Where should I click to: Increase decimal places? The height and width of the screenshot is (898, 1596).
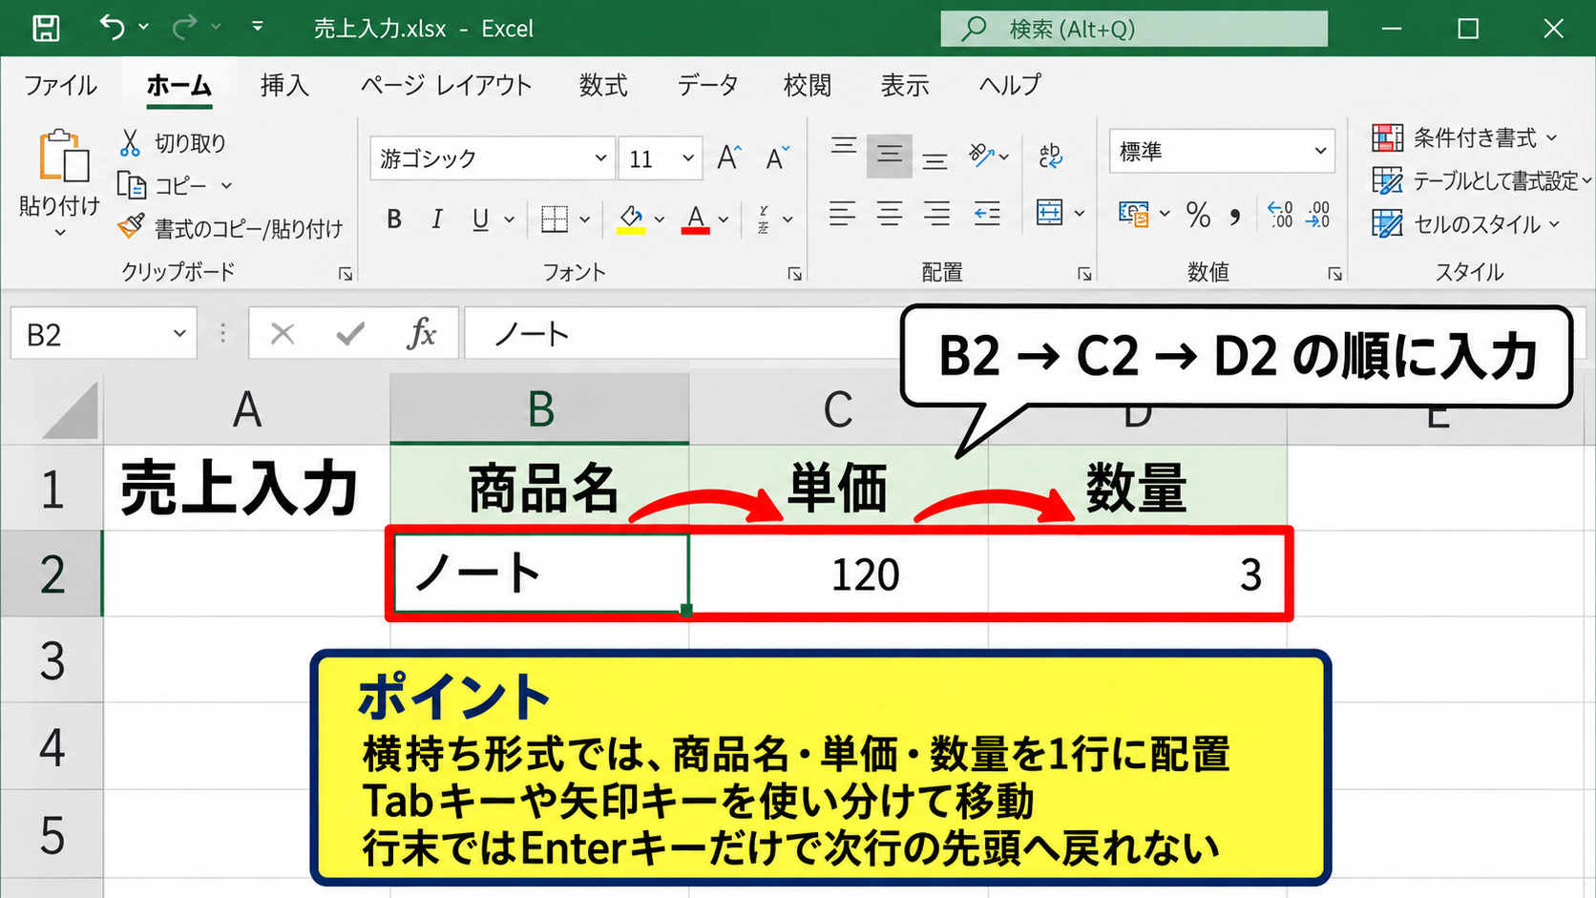pyautogui.click(x=1279, y=215)
